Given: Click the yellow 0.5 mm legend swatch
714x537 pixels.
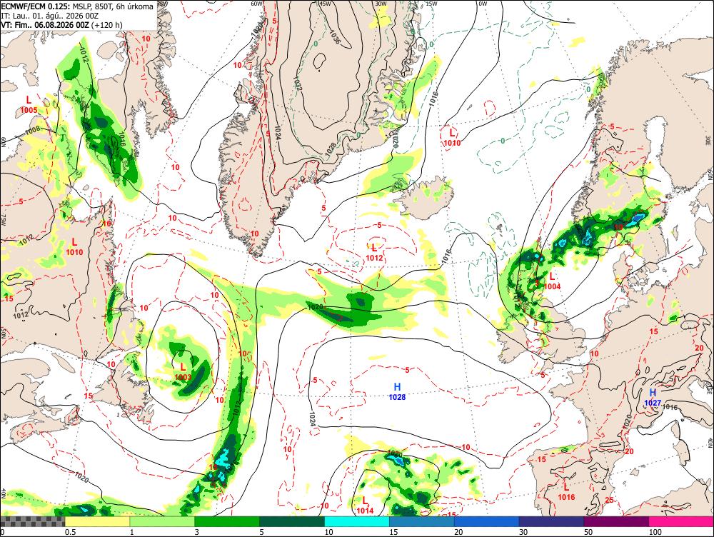Looking at the screenshot, I should pos(97,521).
